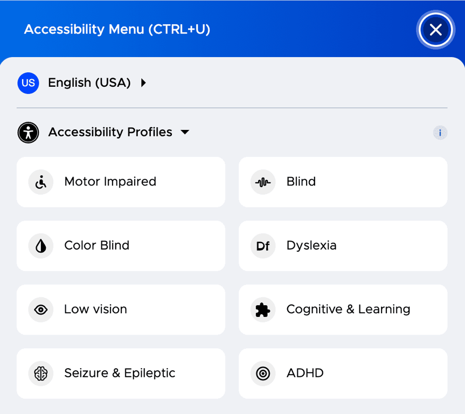
Task: Click the US flag language badge
Action: (x=28, y=83)
